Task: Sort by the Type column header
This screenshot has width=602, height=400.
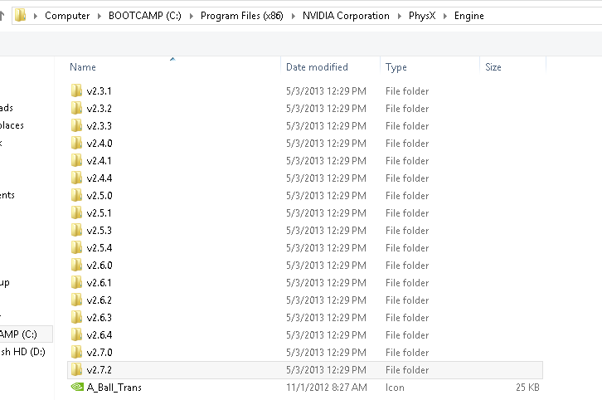Action: [396, 67]
